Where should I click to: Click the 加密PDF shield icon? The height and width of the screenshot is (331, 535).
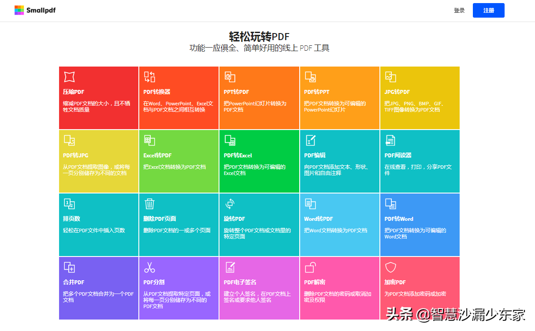click(390, 267)
